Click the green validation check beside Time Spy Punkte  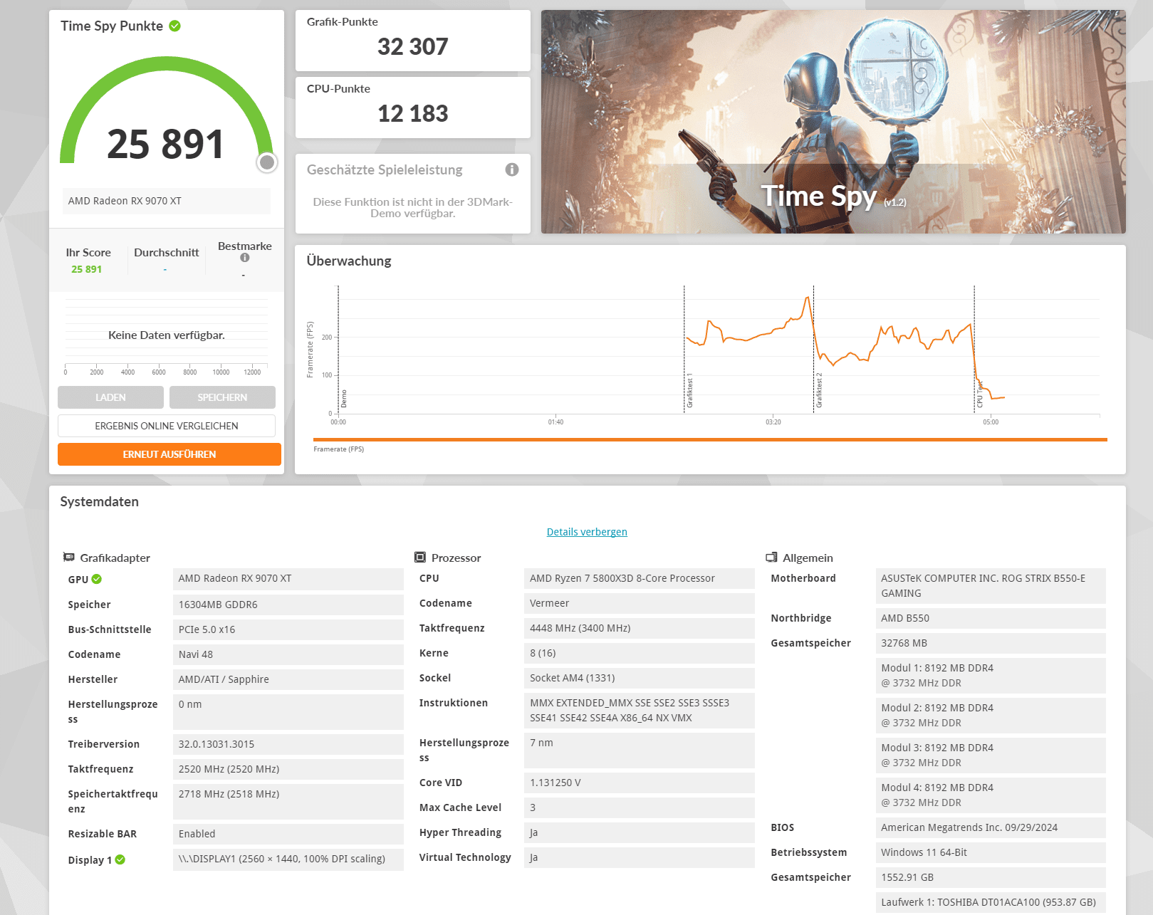tap(174, 26)
